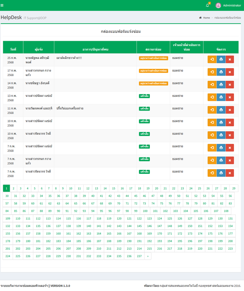
Task: Print the 17 ก.พ. 2568 repair form
Action: click(x=221, y=72)
